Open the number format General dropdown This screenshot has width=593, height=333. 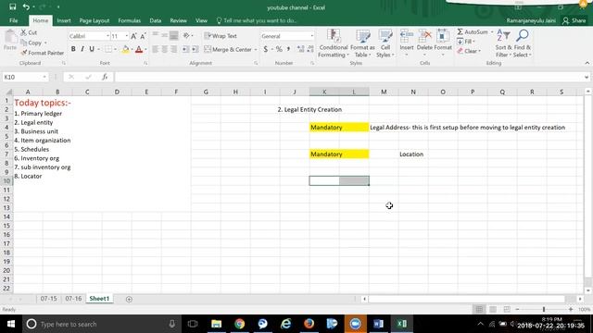click(312, 36)
